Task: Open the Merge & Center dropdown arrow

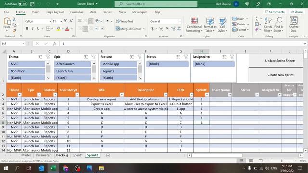Action: pyautogui.click(x=144, y=29)
